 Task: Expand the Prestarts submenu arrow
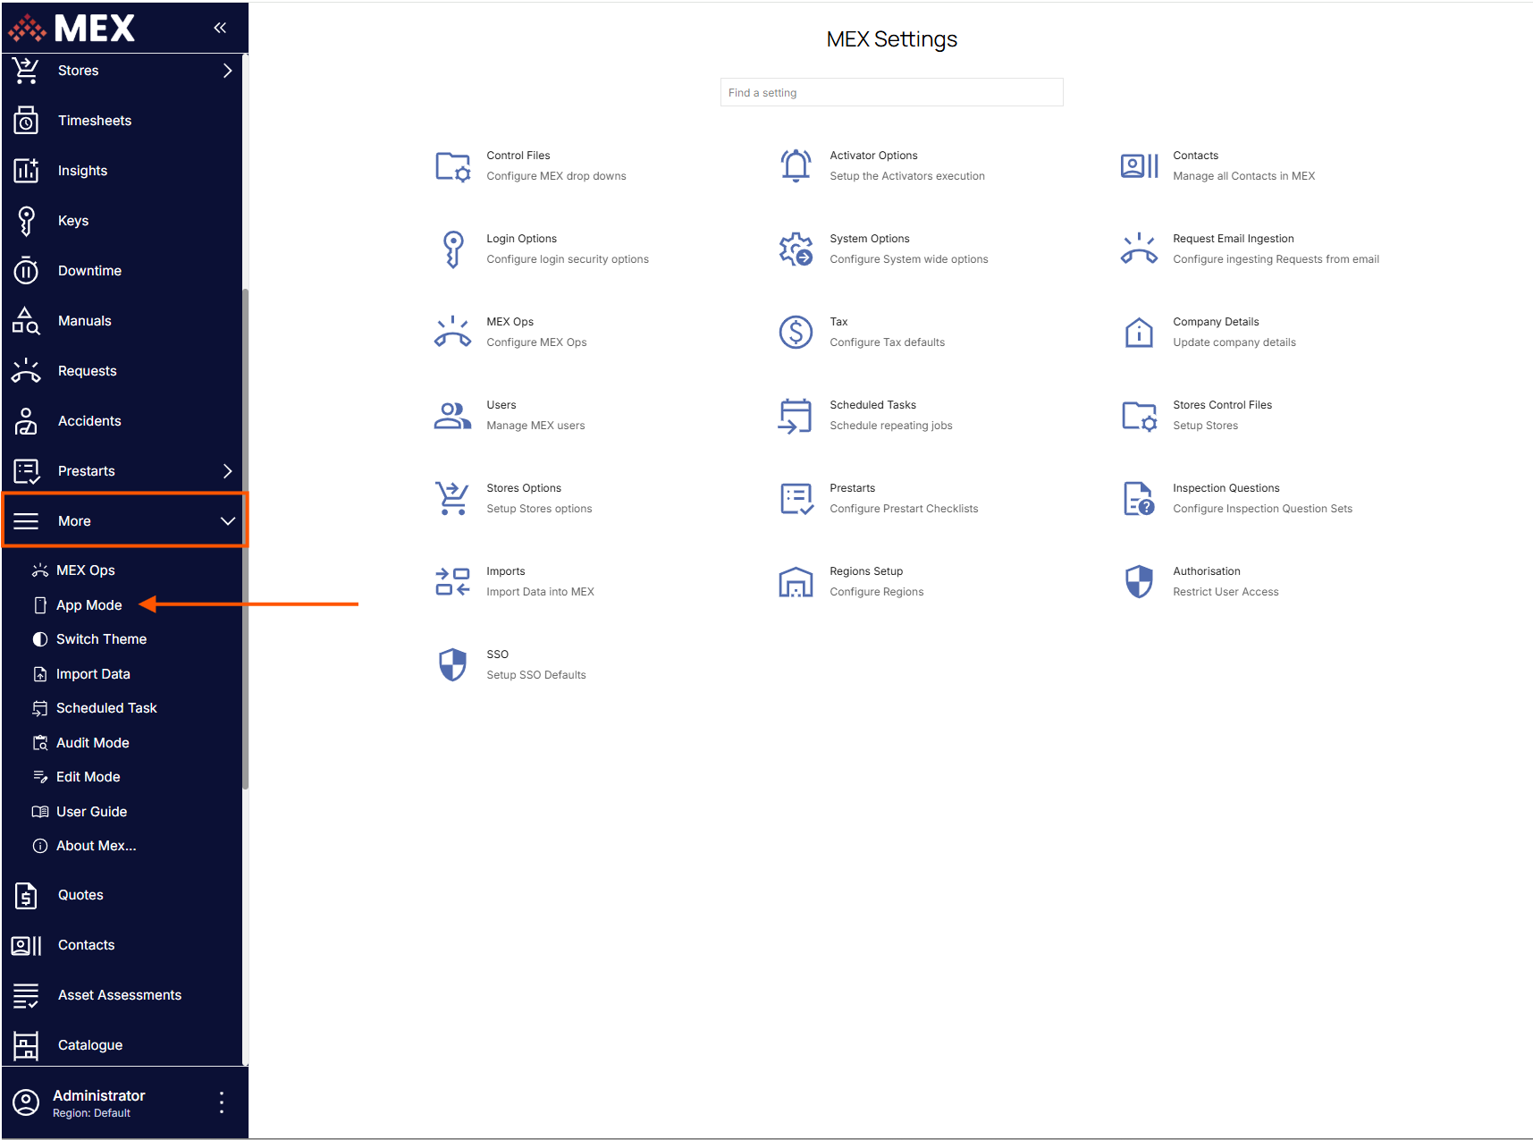tap(227, 471)
